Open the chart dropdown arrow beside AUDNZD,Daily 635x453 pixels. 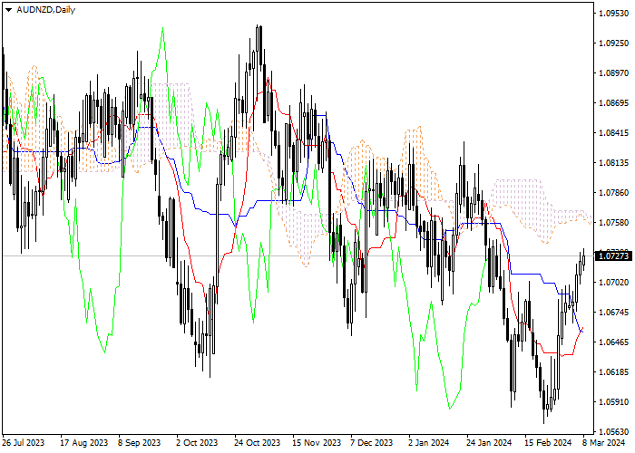[x=8, y=10]
